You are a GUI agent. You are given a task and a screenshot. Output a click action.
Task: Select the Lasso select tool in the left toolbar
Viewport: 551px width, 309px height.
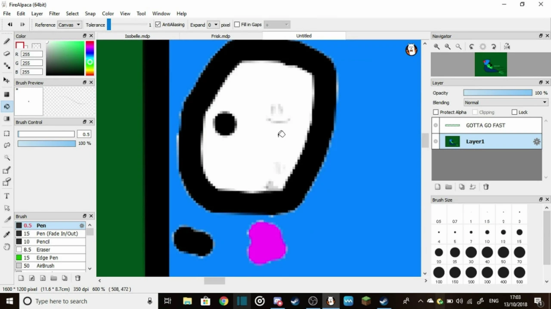(x=6, y=145)
